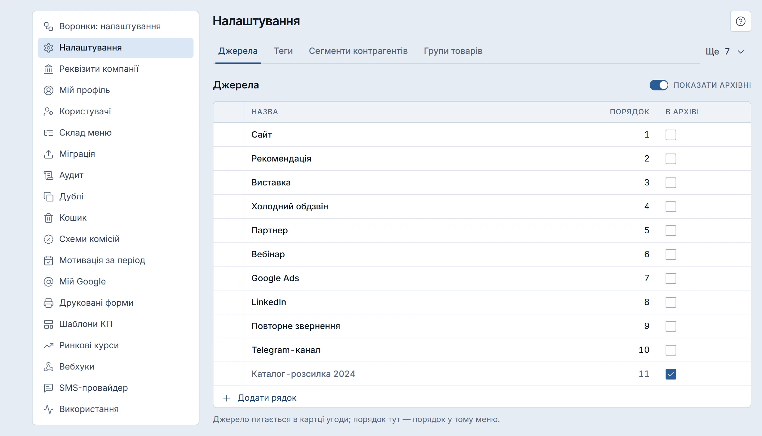762x436 pixels.
Task: Click the Використання activity icon
Action: (x=49, y=409)
